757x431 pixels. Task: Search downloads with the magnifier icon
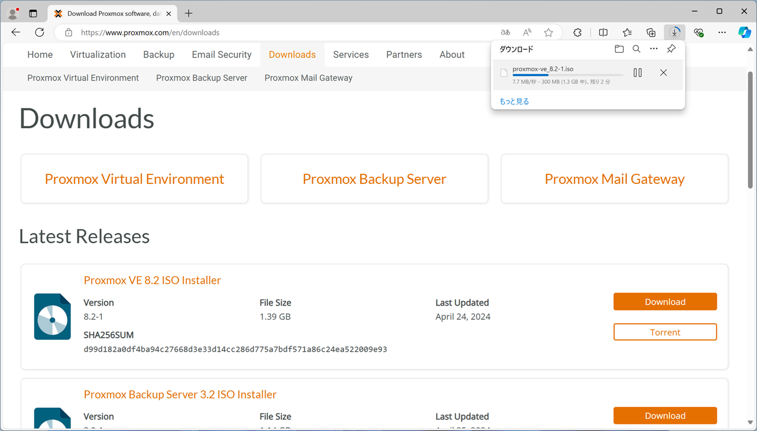click(636, 49)
